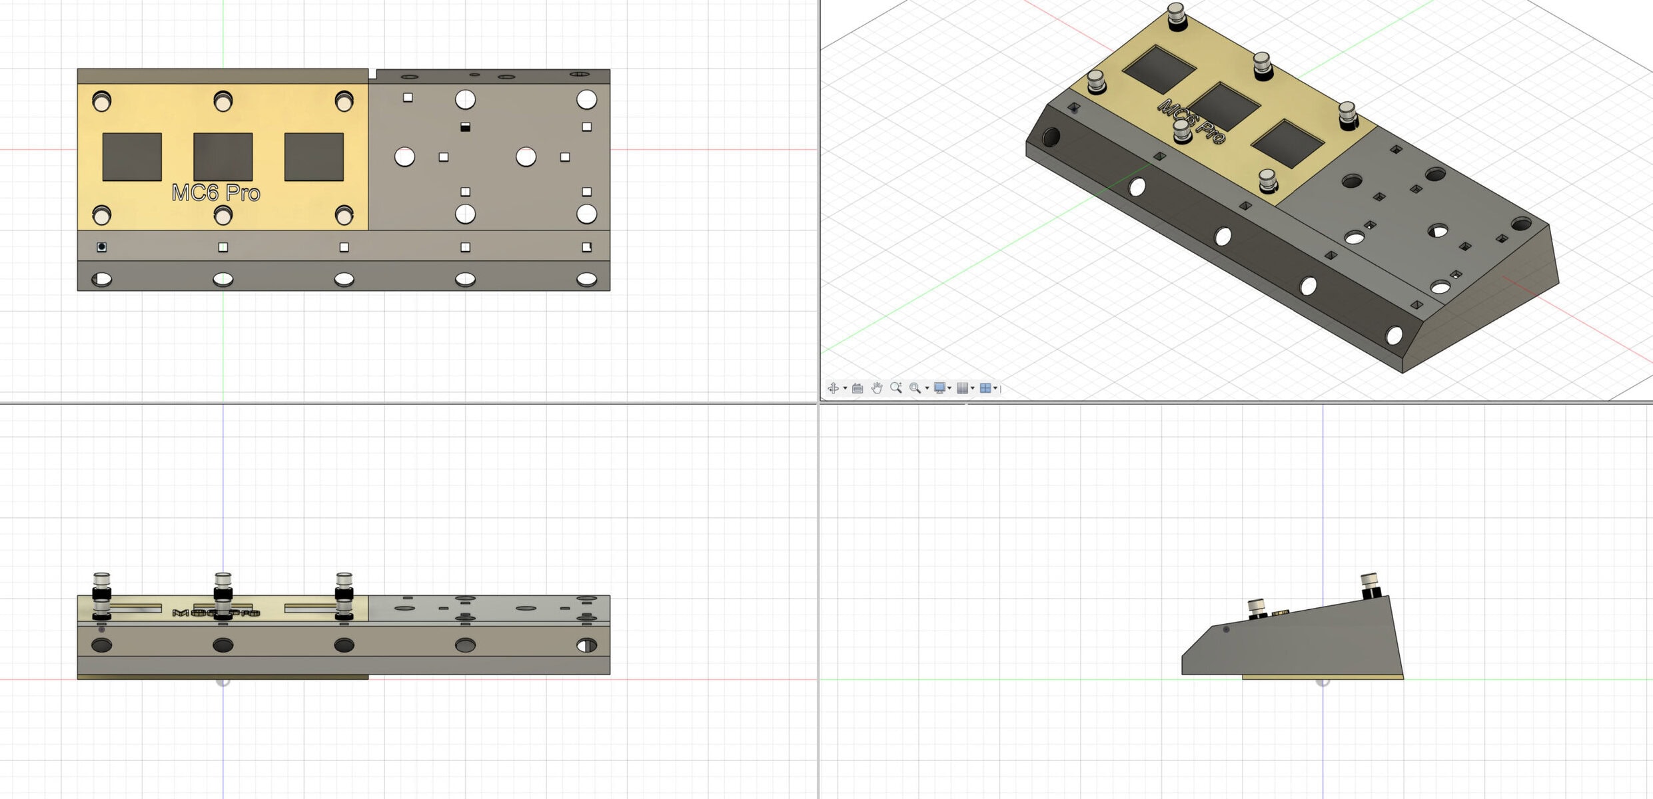
Task: Open the Orbit type dropdown arrow
Action: pyautogui.click(x=845, y=388)
